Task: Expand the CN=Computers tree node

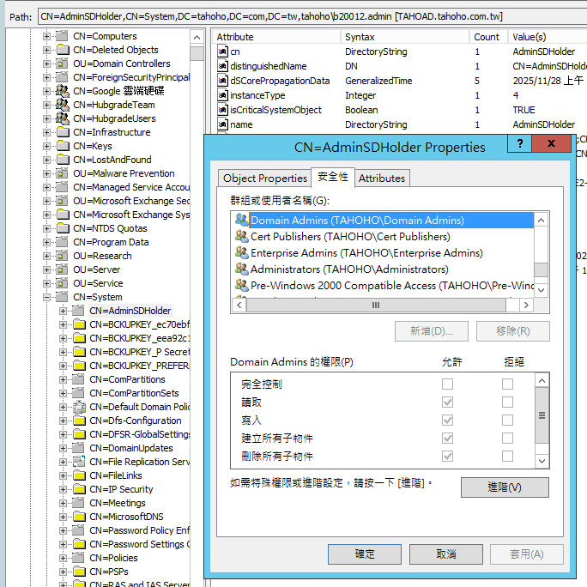Action: (x=47, y=36)
